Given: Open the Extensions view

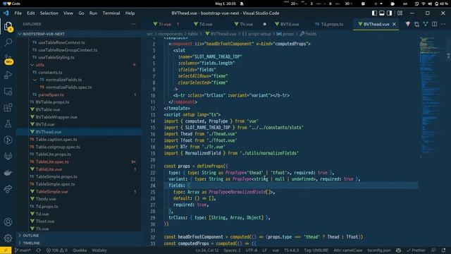Looking at the screenshot, I should 8,107.
